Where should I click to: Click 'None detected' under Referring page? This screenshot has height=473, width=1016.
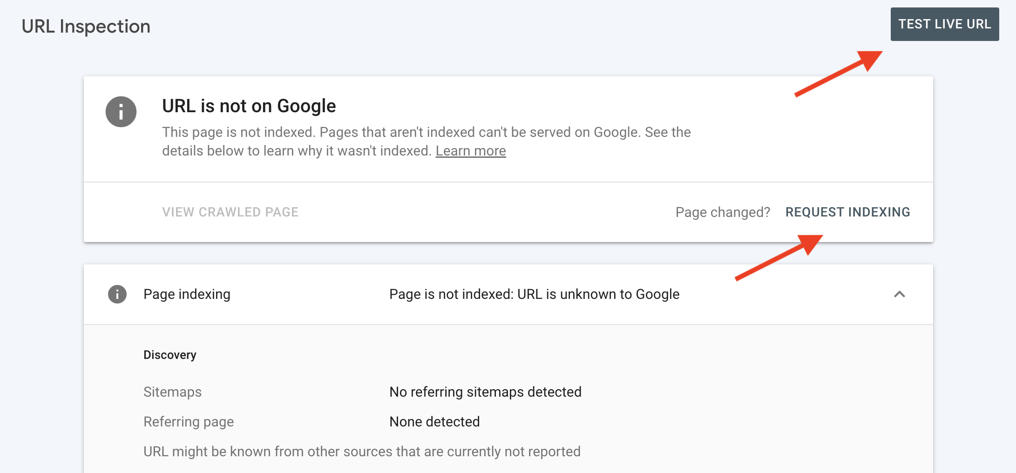[x=434, y=422]
